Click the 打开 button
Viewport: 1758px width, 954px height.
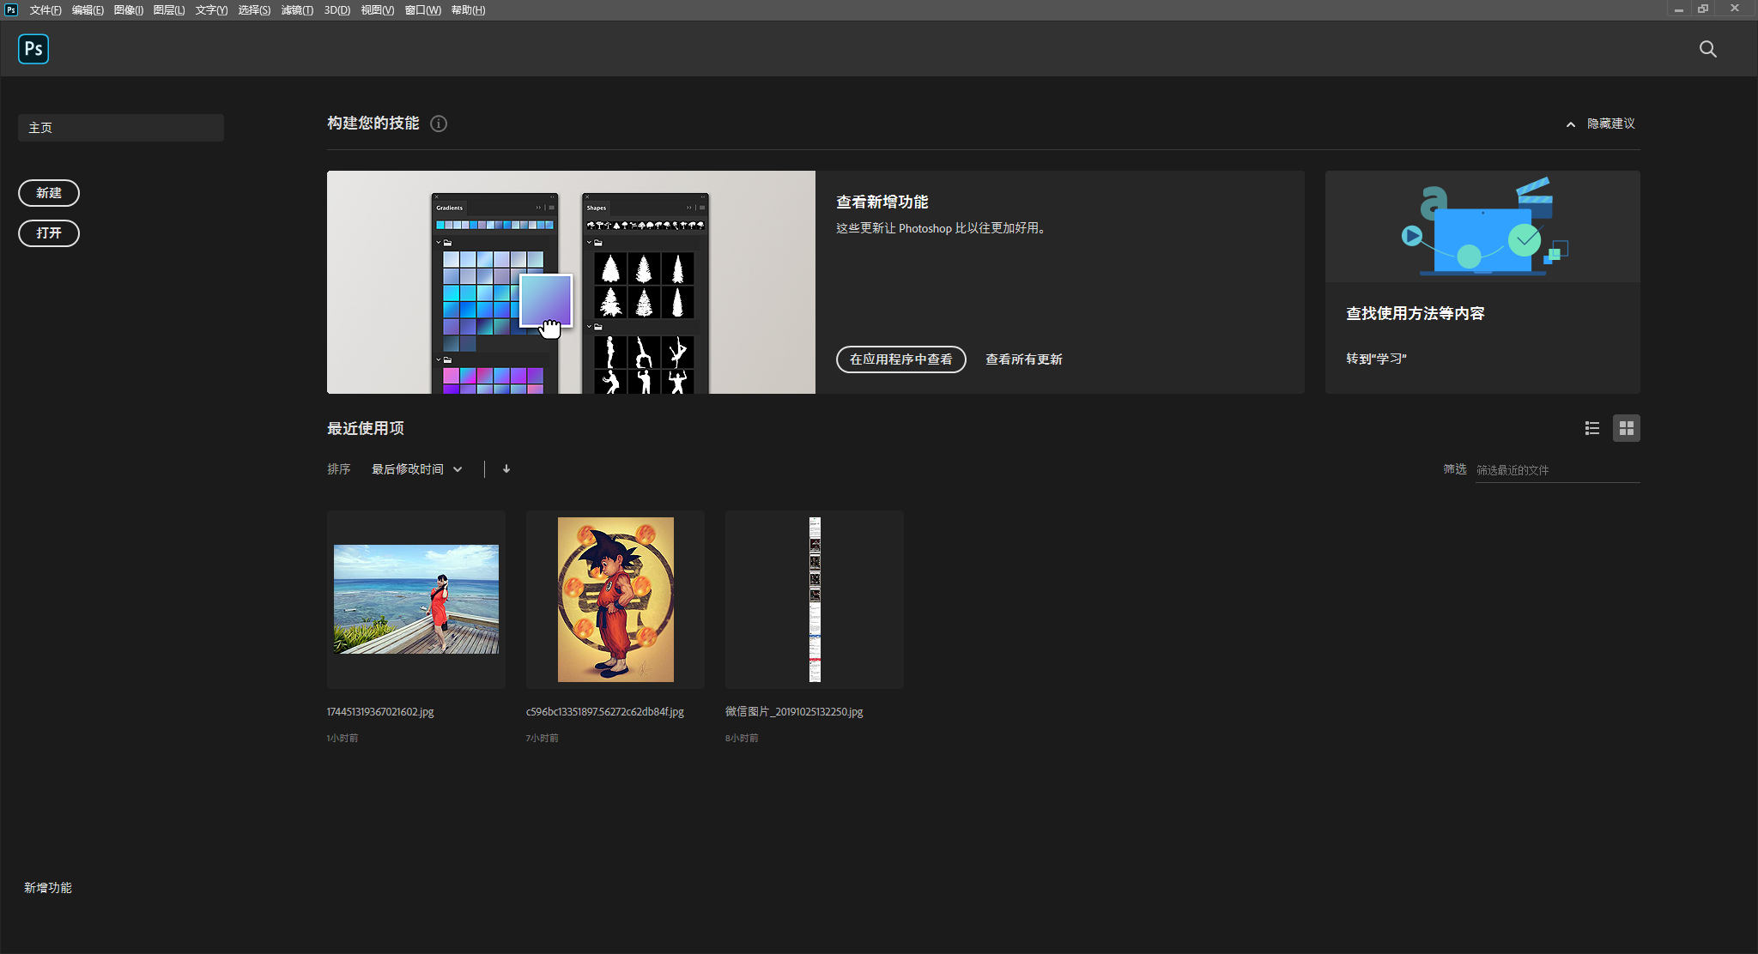pos(49,233)
